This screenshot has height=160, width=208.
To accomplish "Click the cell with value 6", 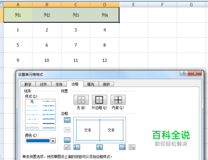I will [x=47, y=45].
